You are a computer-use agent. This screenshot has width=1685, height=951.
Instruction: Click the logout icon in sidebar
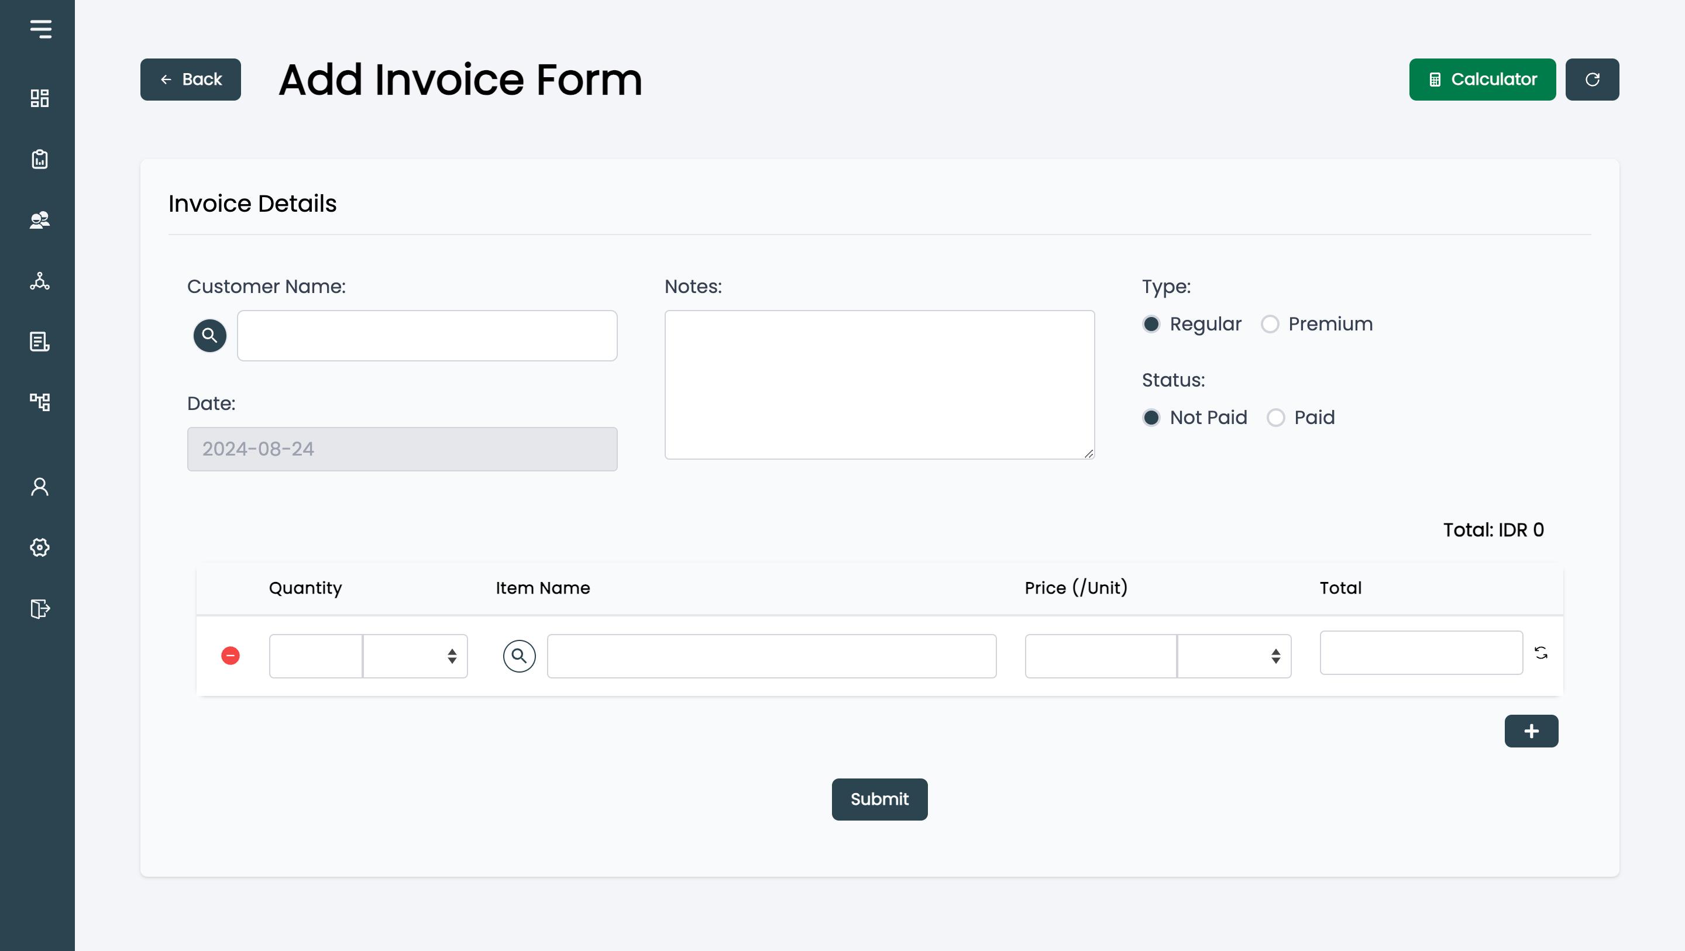pyautogui.click(x=40, y=609)
